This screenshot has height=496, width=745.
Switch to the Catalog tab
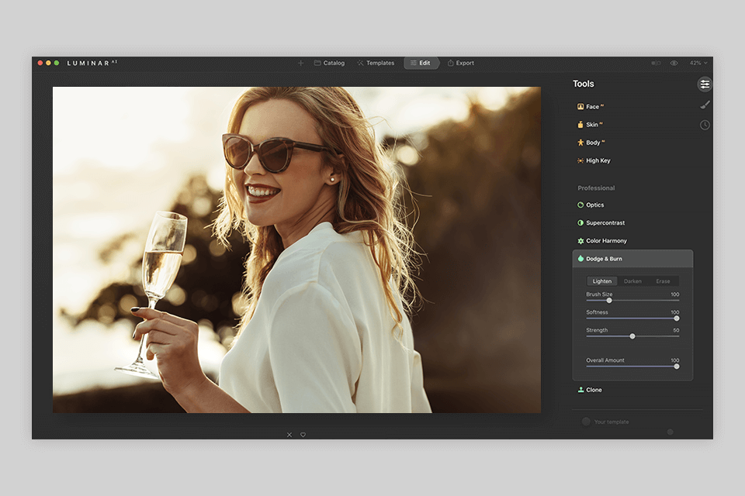pos(329,63)
